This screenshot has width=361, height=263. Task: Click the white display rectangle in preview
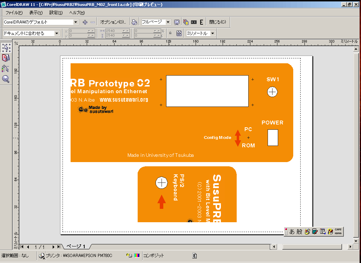pyautogui.click(x=207, y=91)
